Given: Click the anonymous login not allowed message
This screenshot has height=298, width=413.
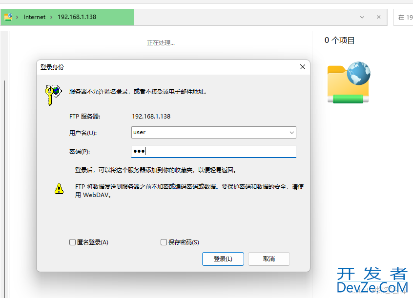Looking at the screenshot, I should 139,92.
